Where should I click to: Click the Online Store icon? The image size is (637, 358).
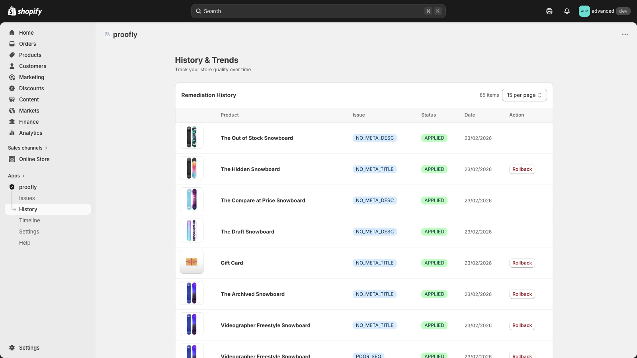tap(12, 159)
